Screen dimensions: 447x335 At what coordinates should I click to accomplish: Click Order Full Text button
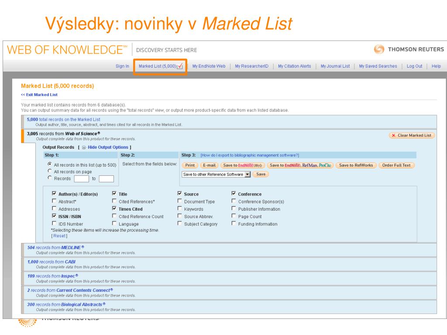396,165
